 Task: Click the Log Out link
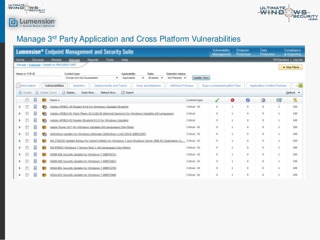298,60
